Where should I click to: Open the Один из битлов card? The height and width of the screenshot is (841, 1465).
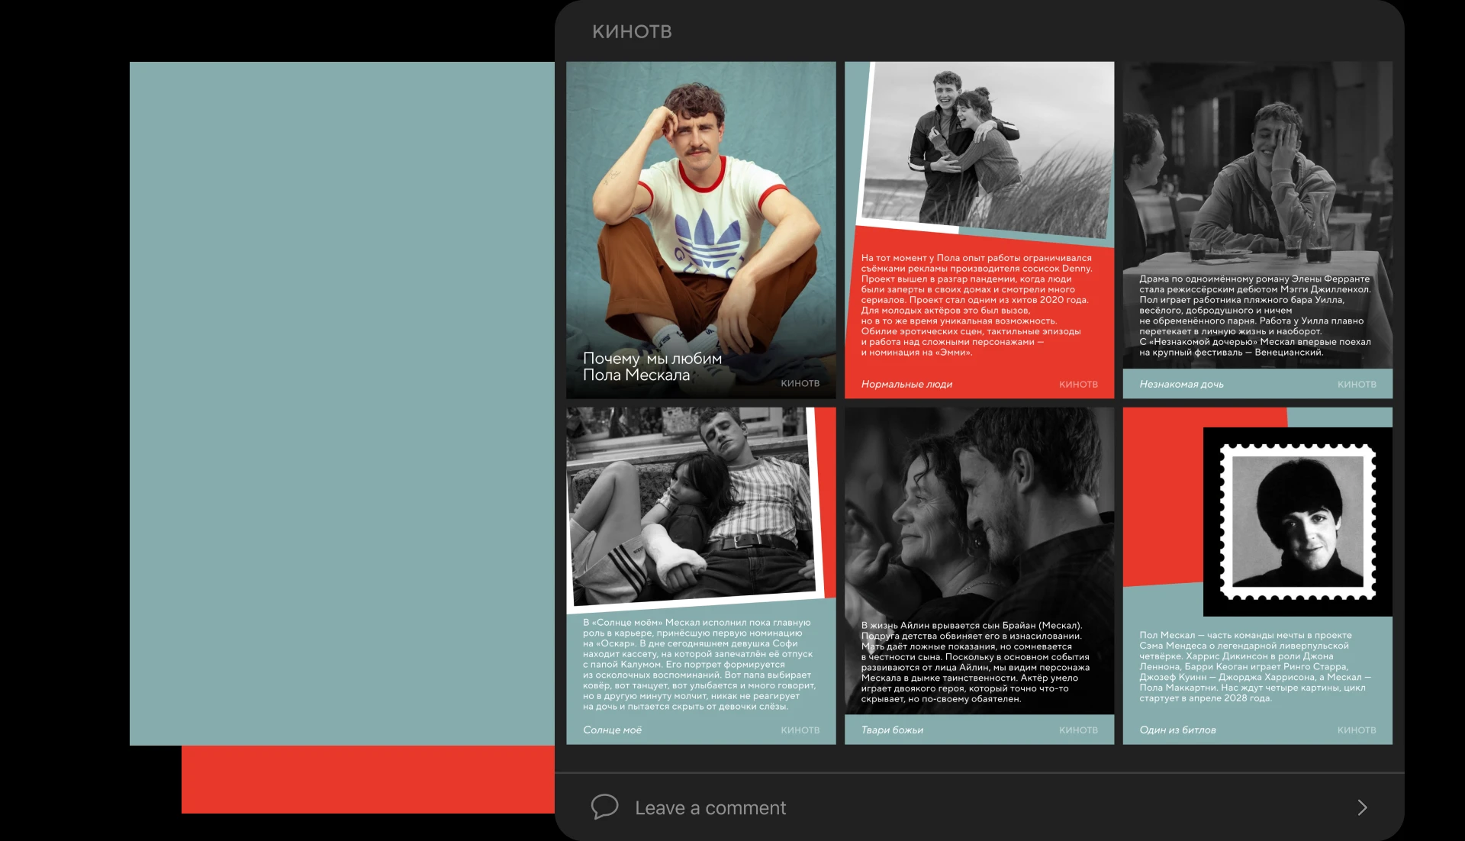coord(1257,575)
